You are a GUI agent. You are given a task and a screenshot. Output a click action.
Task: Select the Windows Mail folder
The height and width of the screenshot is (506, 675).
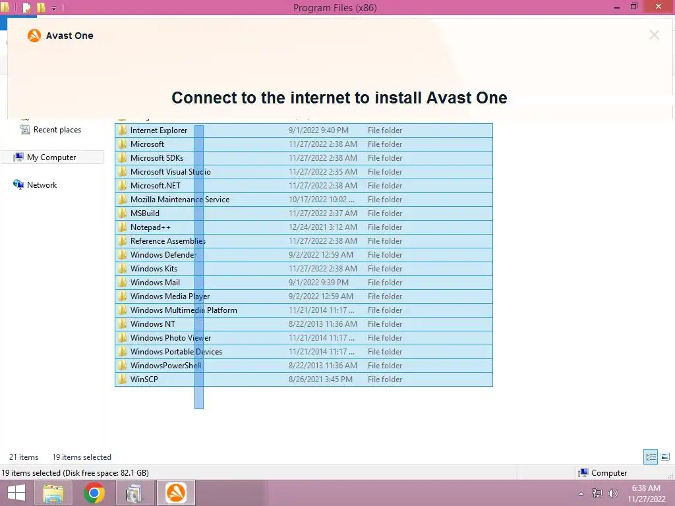(155, 282)
